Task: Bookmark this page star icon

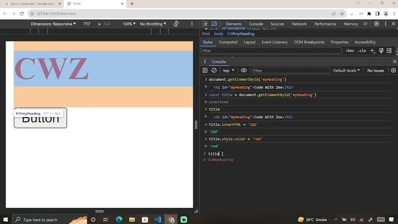Action: point(342,14)
